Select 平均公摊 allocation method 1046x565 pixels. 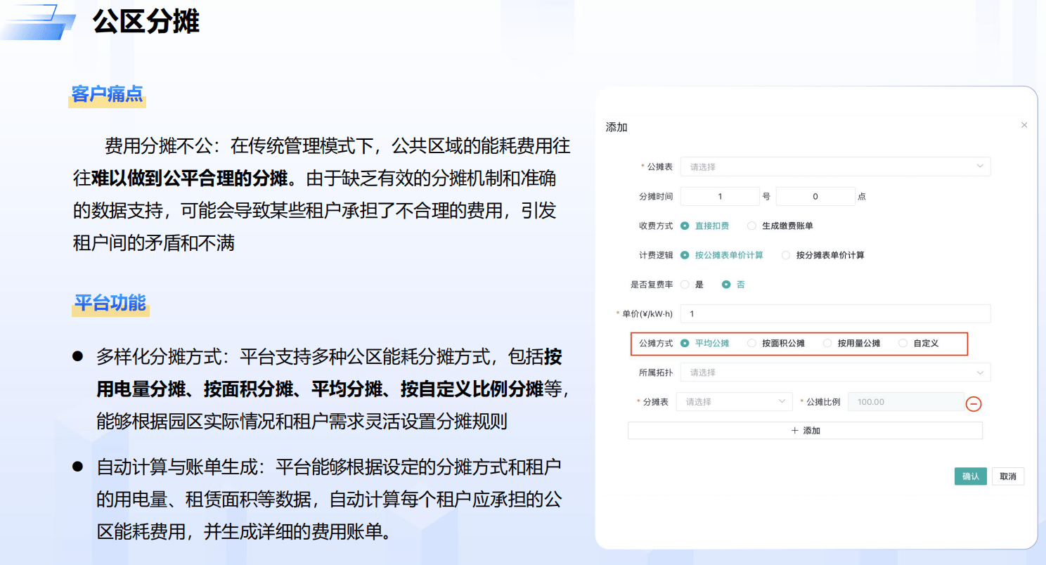tap(705, 343)
